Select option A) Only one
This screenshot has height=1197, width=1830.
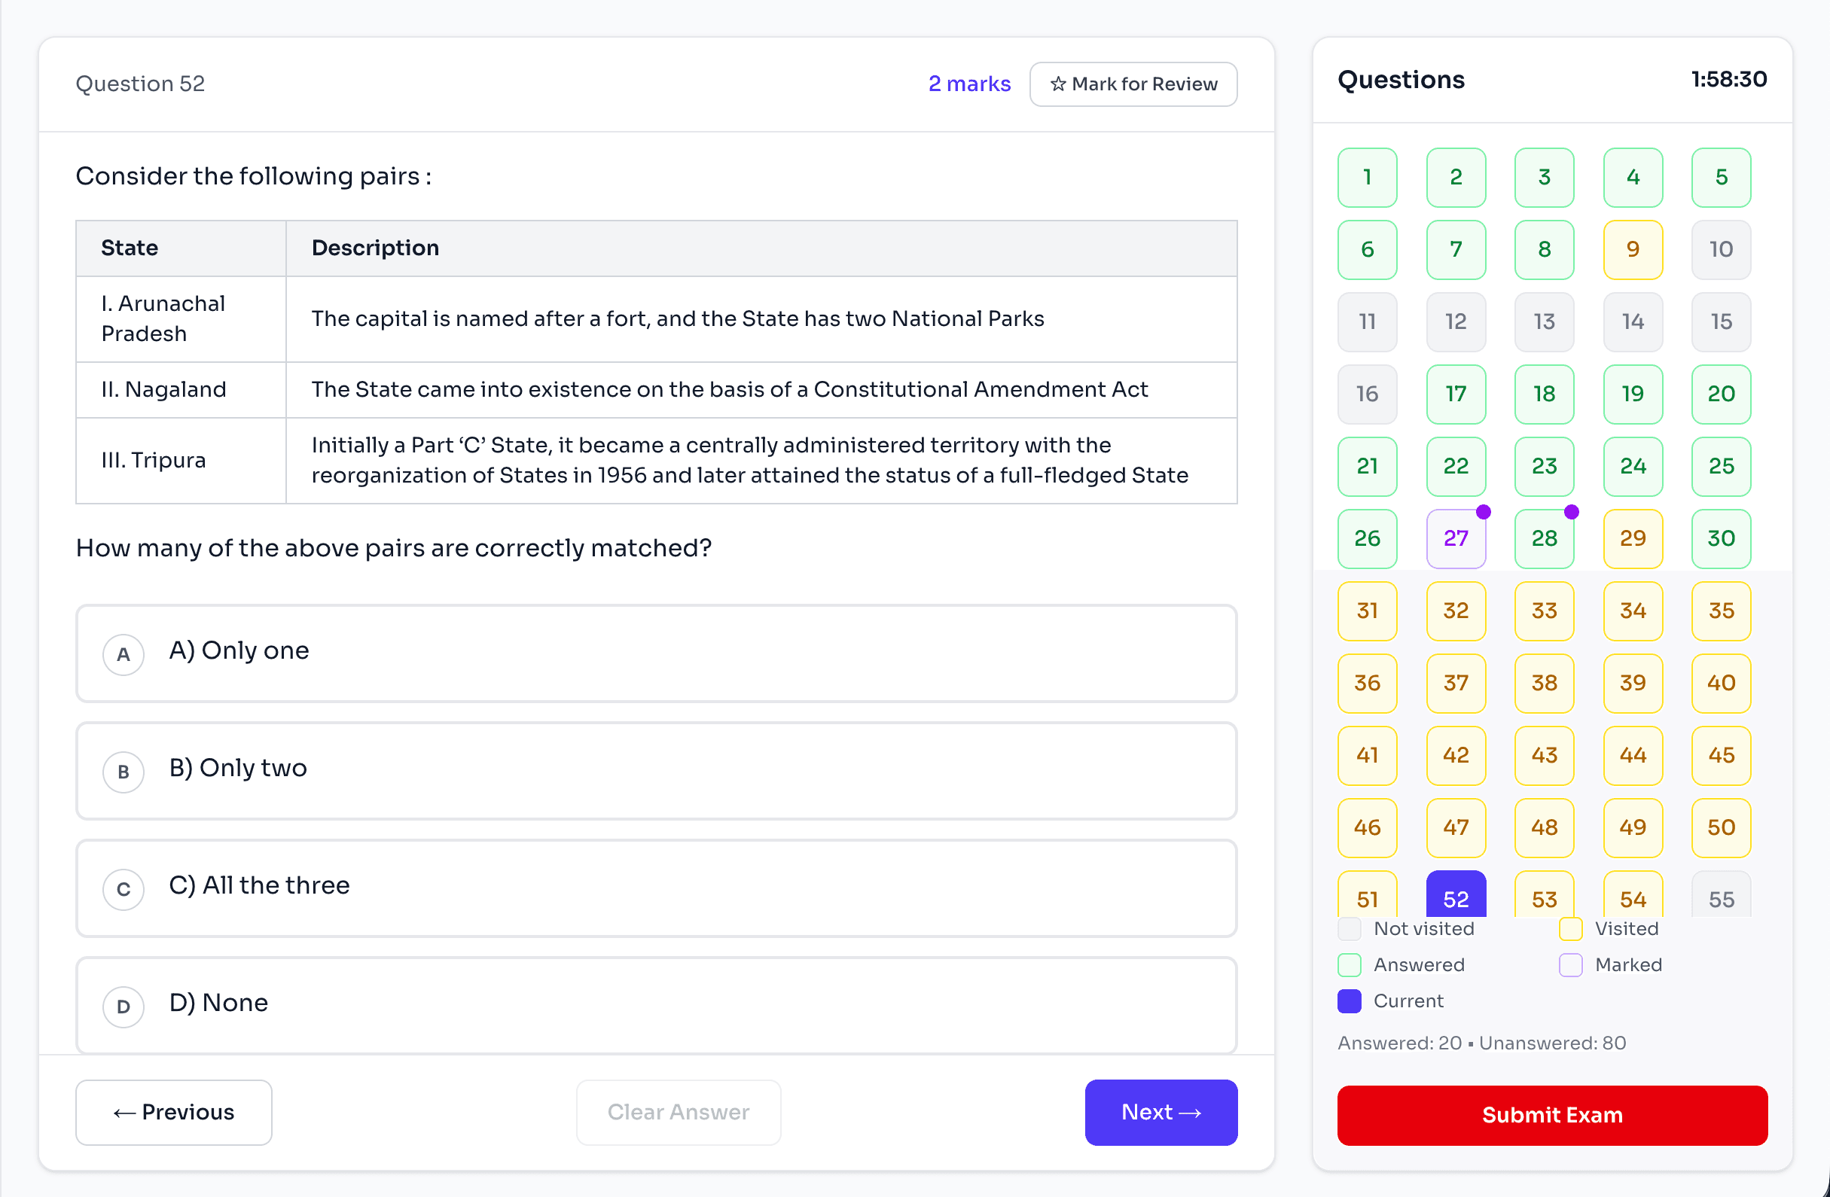click(x=656, y=653)
